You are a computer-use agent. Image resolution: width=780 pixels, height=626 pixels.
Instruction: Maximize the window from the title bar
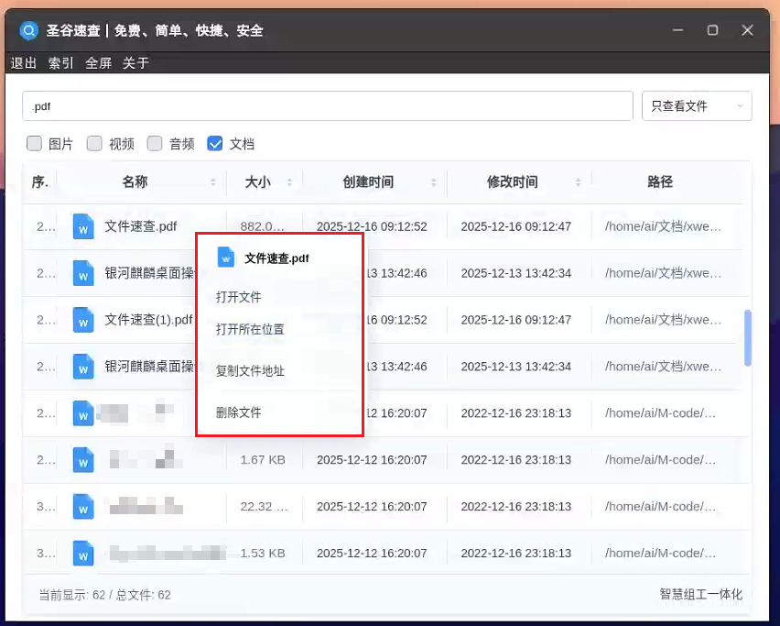point(712,30)
